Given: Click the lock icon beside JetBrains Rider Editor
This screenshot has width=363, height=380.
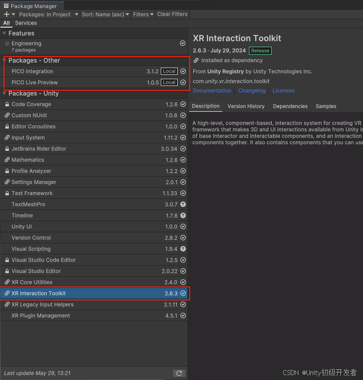Looking at the screenshot, I should pyautogui.click(x=7, y=149).
